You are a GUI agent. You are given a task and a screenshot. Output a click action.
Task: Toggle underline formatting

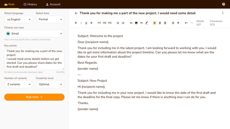pos(86,23)
